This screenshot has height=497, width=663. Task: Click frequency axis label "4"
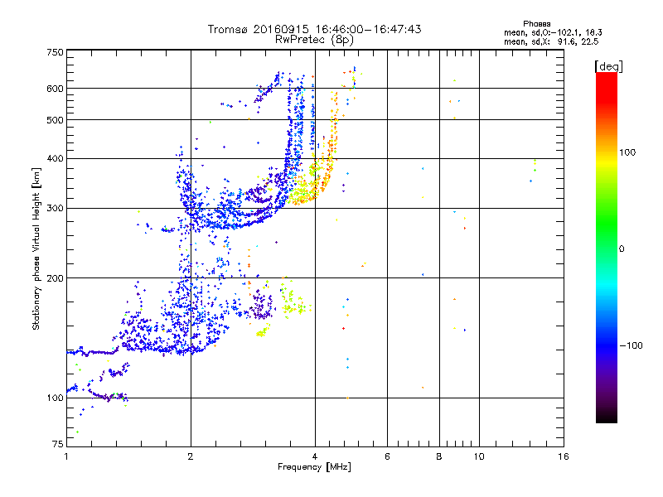pos(315,456)
